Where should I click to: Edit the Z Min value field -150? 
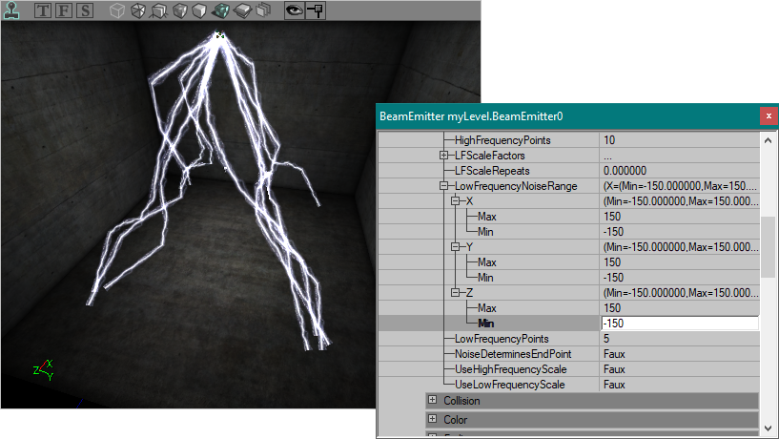click(x=680, y=324)
